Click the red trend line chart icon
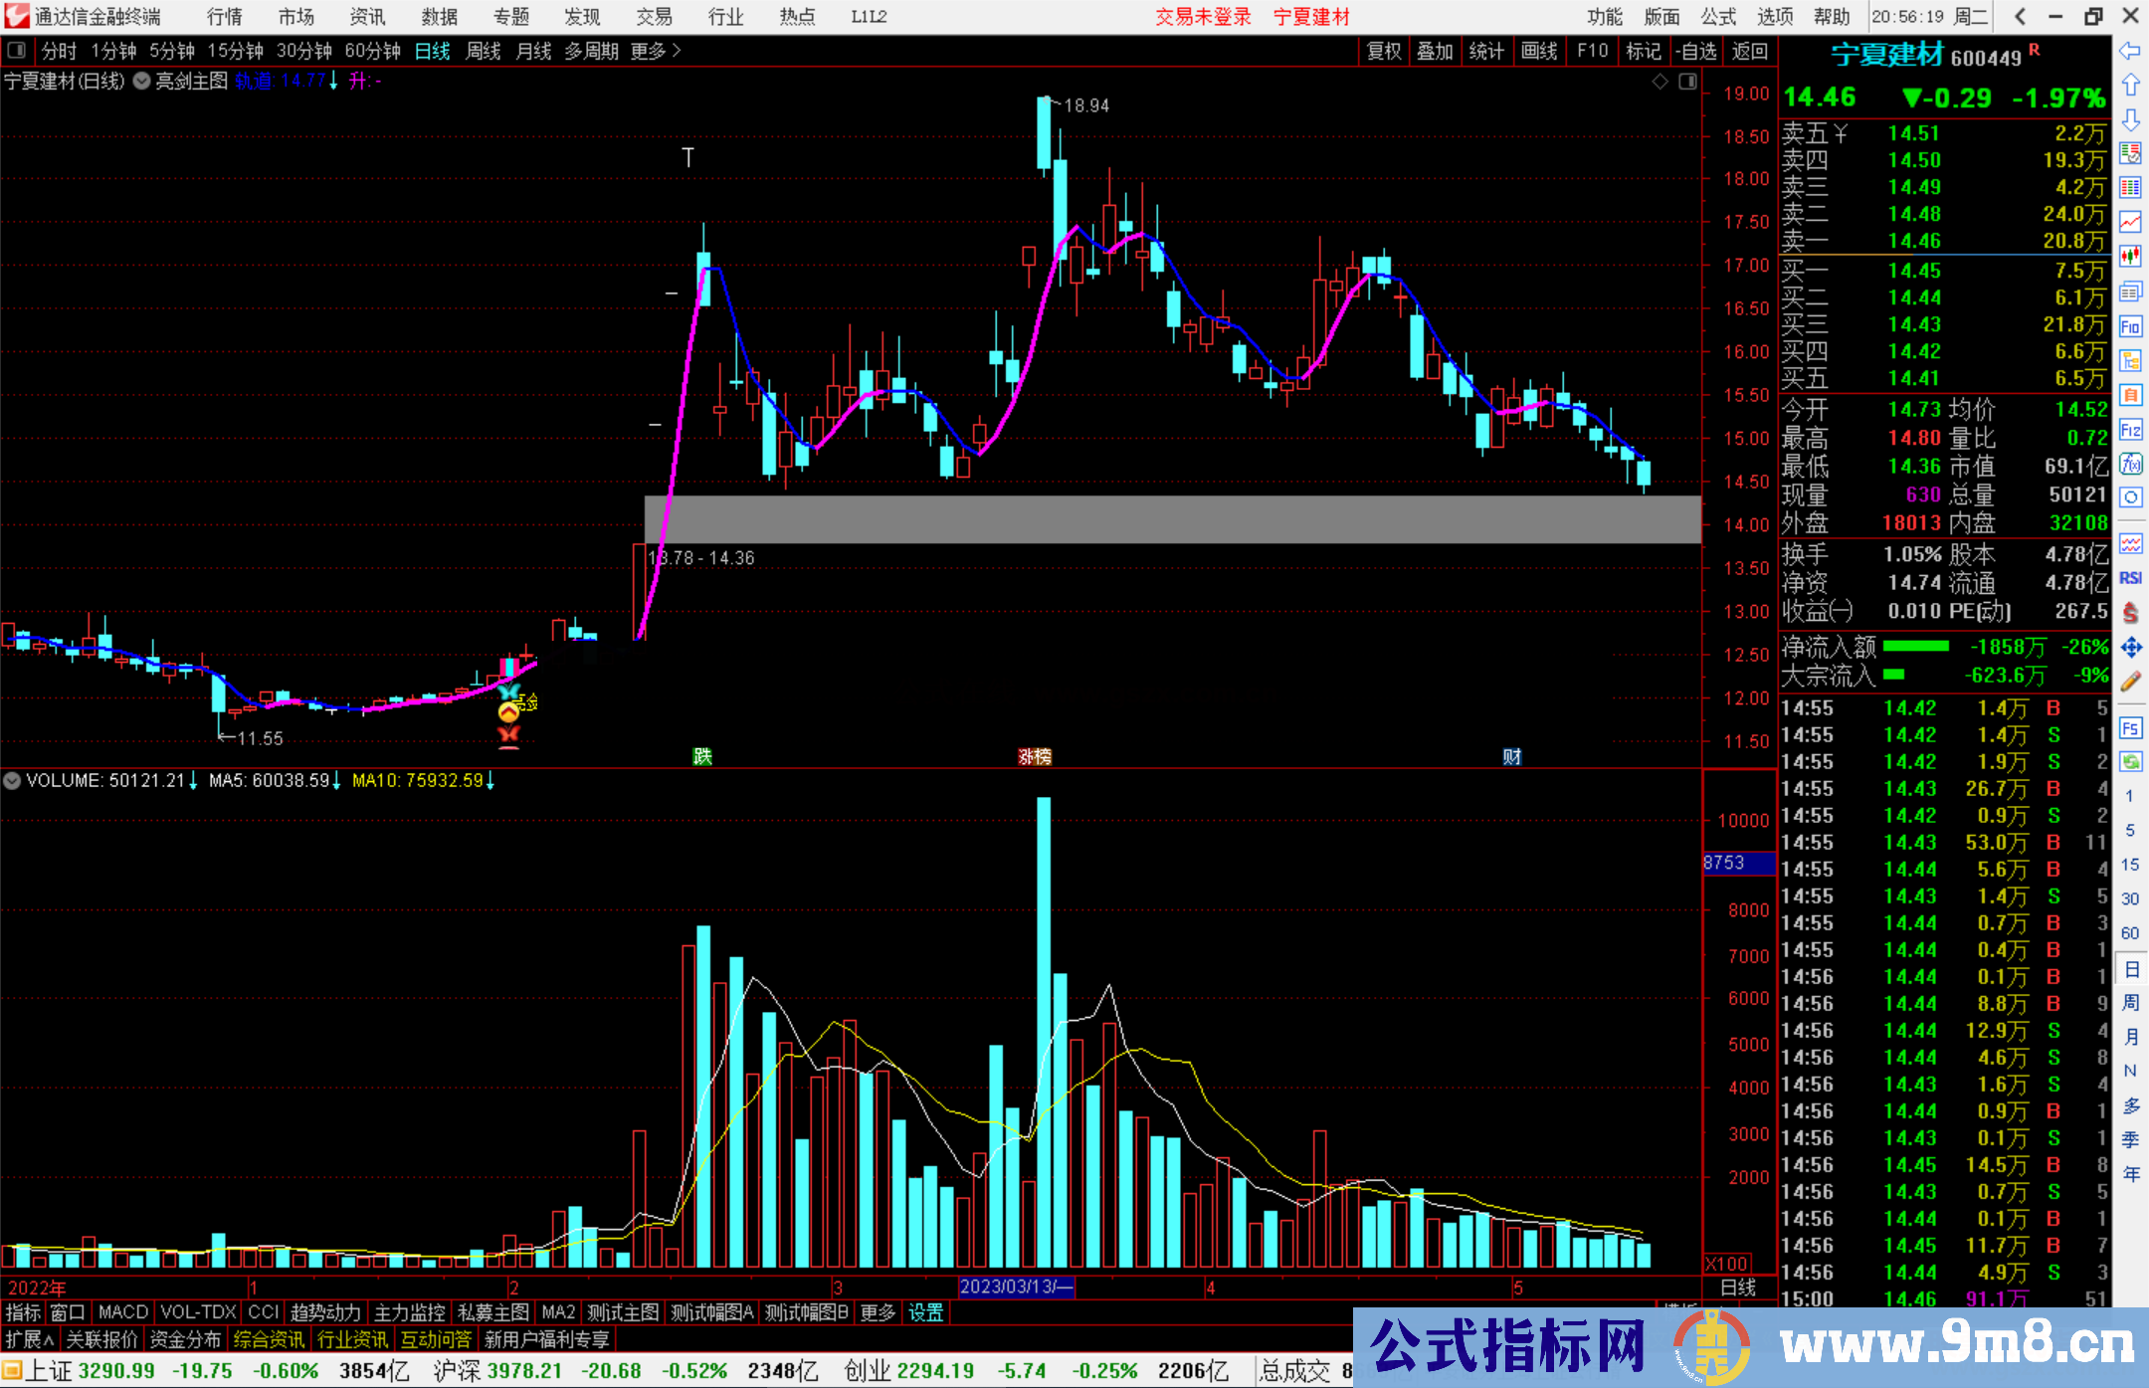2149x1388 pixels. [x=2130, y=222]
